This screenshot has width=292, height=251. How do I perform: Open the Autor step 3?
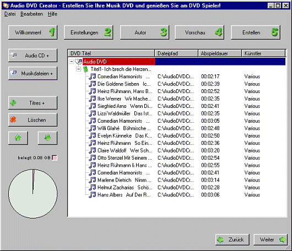coord(144,32)
